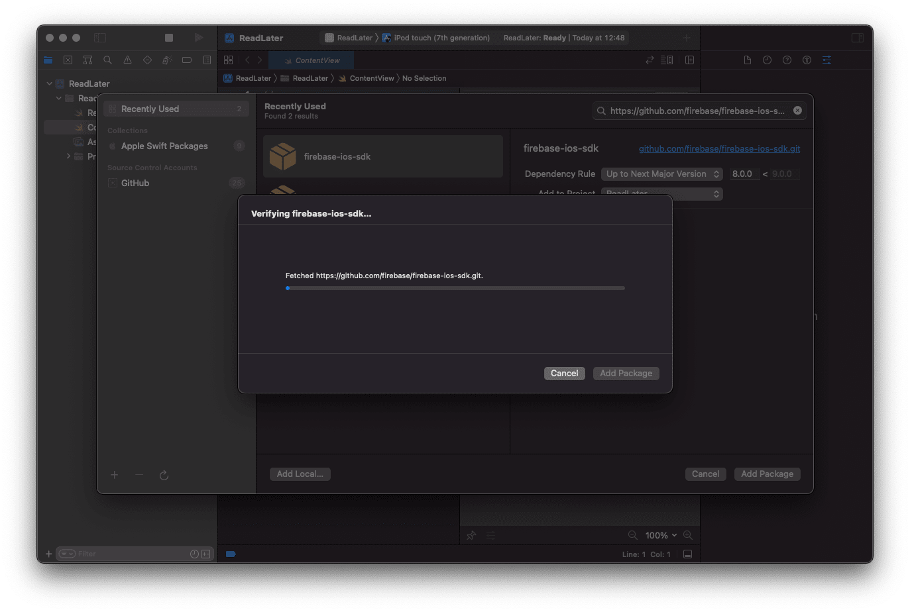Show the Quick Help inspector

click(x=787, y=60)
